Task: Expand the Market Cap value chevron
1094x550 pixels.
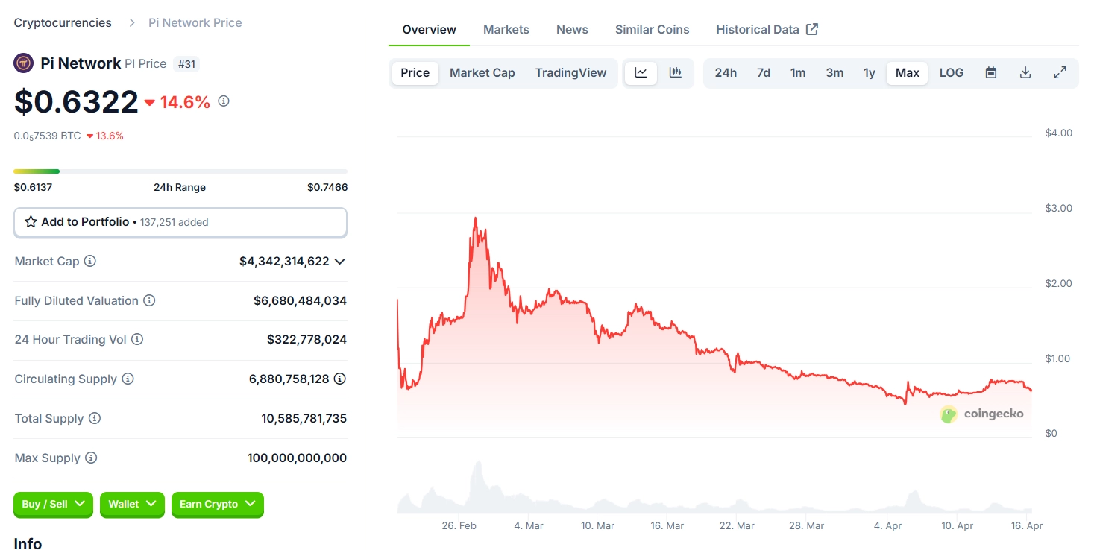Action: tap(340, 262)
